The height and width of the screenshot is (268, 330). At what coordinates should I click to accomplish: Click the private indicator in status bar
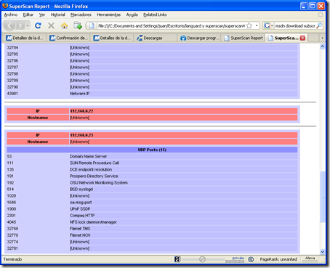tap(235, 259)
